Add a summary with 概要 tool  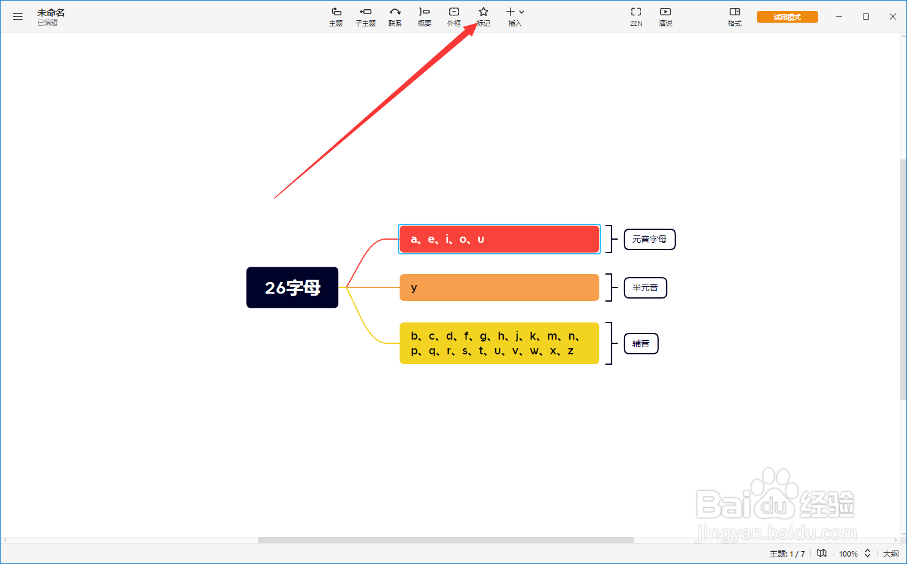point(425,17)
